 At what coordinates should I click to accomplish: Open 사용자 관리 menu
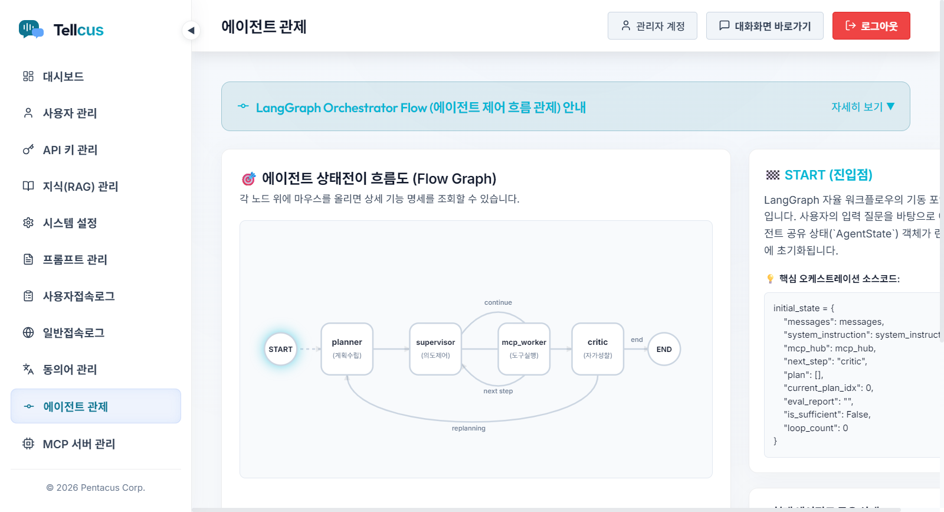coord(96,113)
